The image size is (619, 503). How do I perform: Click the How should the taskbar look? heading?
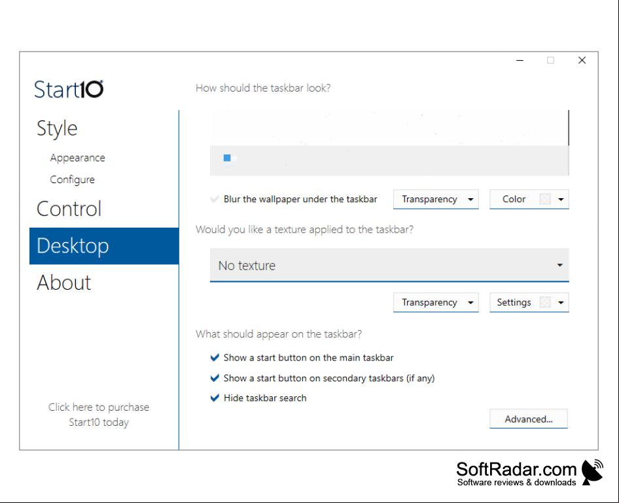point(263,88)
